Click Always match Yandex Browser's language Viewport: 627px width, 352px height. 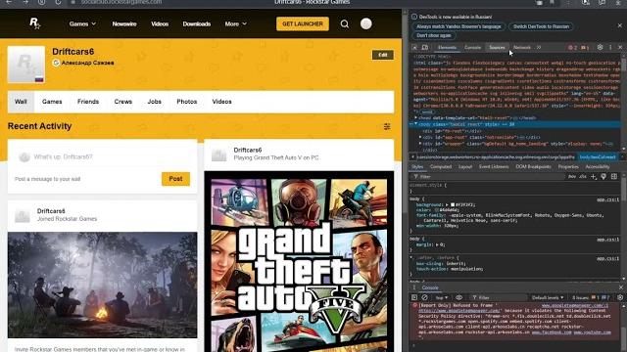tap(458, 26)
